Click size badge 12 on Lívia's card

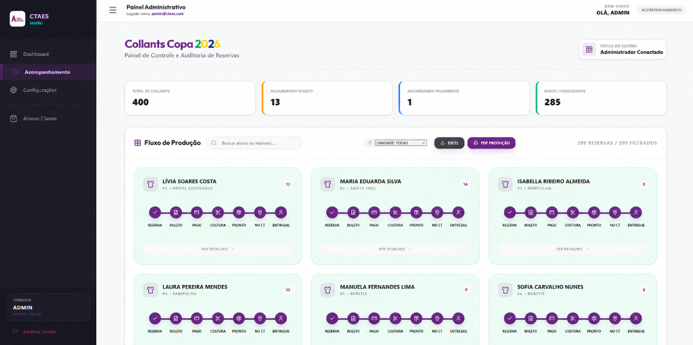(288, 184)
